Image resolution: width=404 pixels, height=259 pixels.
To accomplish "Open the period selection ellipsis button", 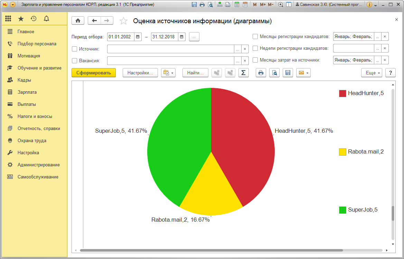I will click(194, 37).
